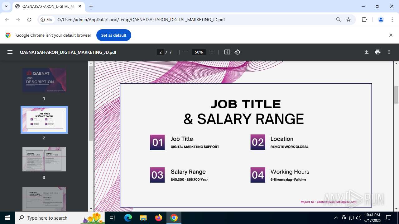Go forward in Chrome history

pos(18,20)
